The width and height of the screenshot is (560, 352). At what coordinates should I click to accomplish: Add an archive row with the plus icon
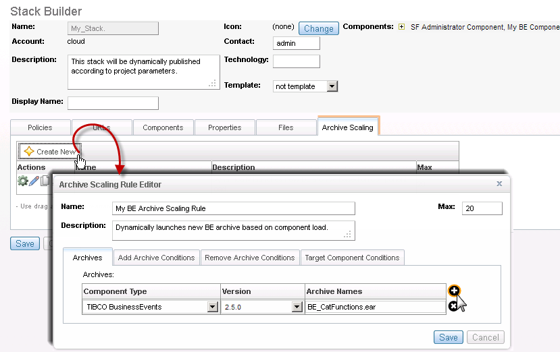coord(454,291)
